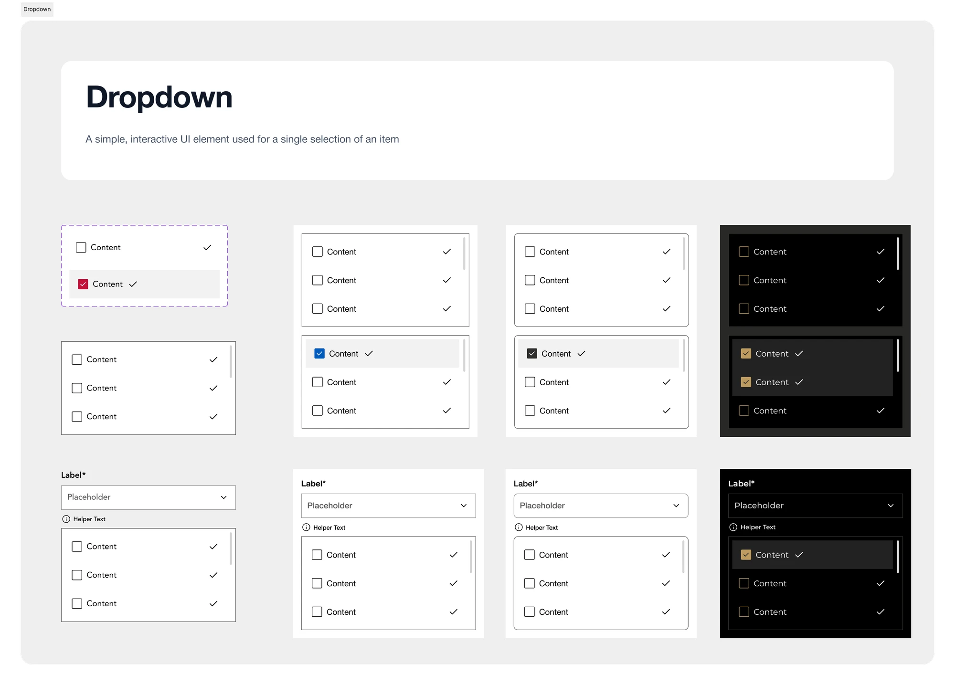Click the checkmark icon next to the black-checkbox Content
The image size is (955, 685).
[x=582, y=354]
